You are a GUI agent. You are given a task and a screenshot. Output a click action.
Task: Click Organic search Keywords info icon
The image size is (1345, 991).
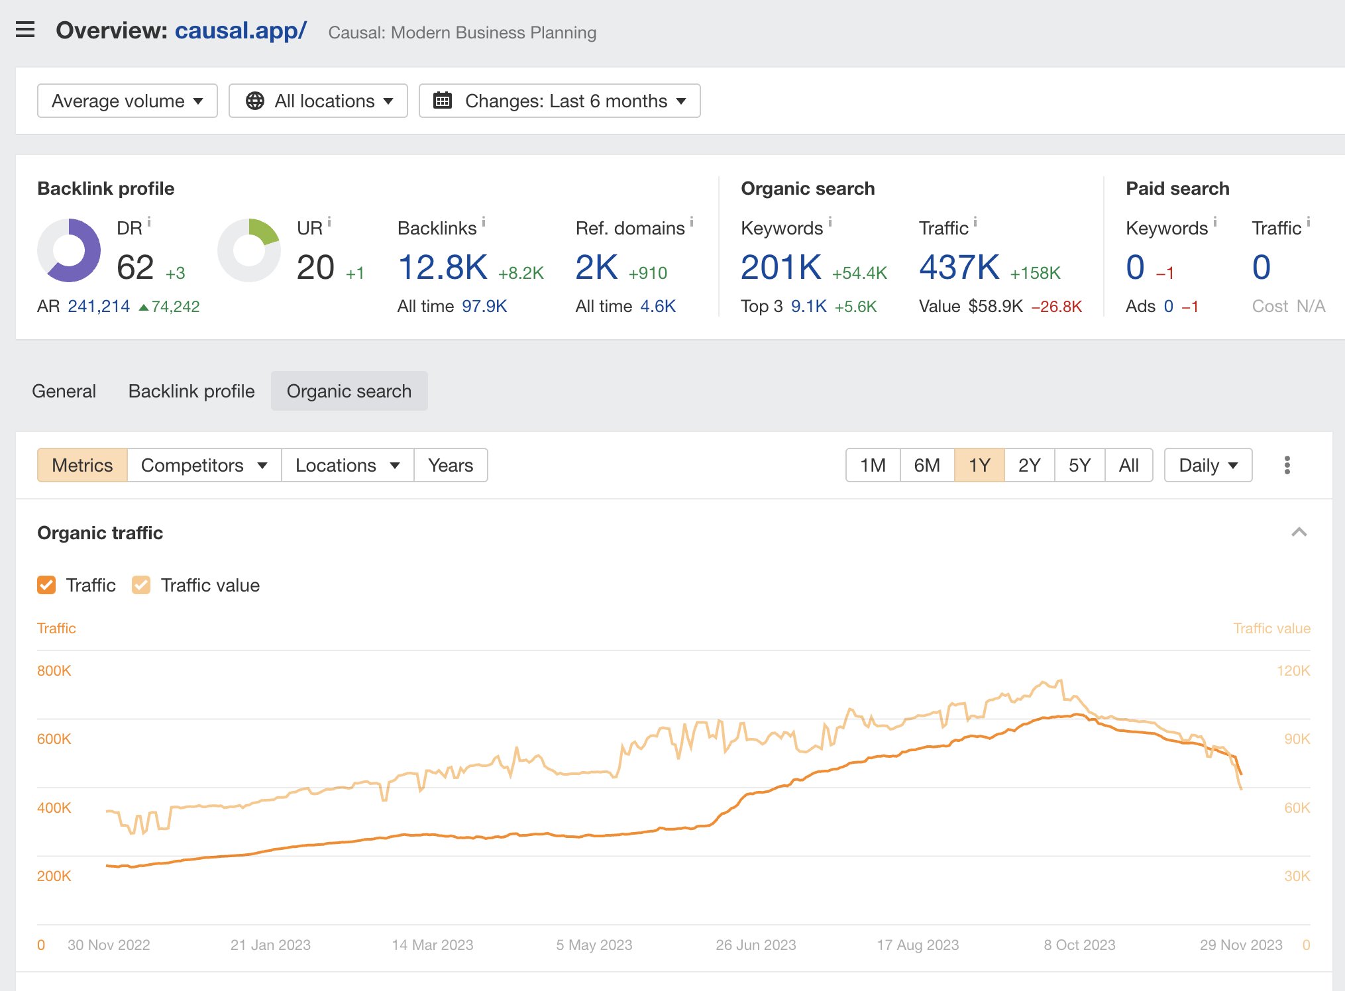point(830,221)
